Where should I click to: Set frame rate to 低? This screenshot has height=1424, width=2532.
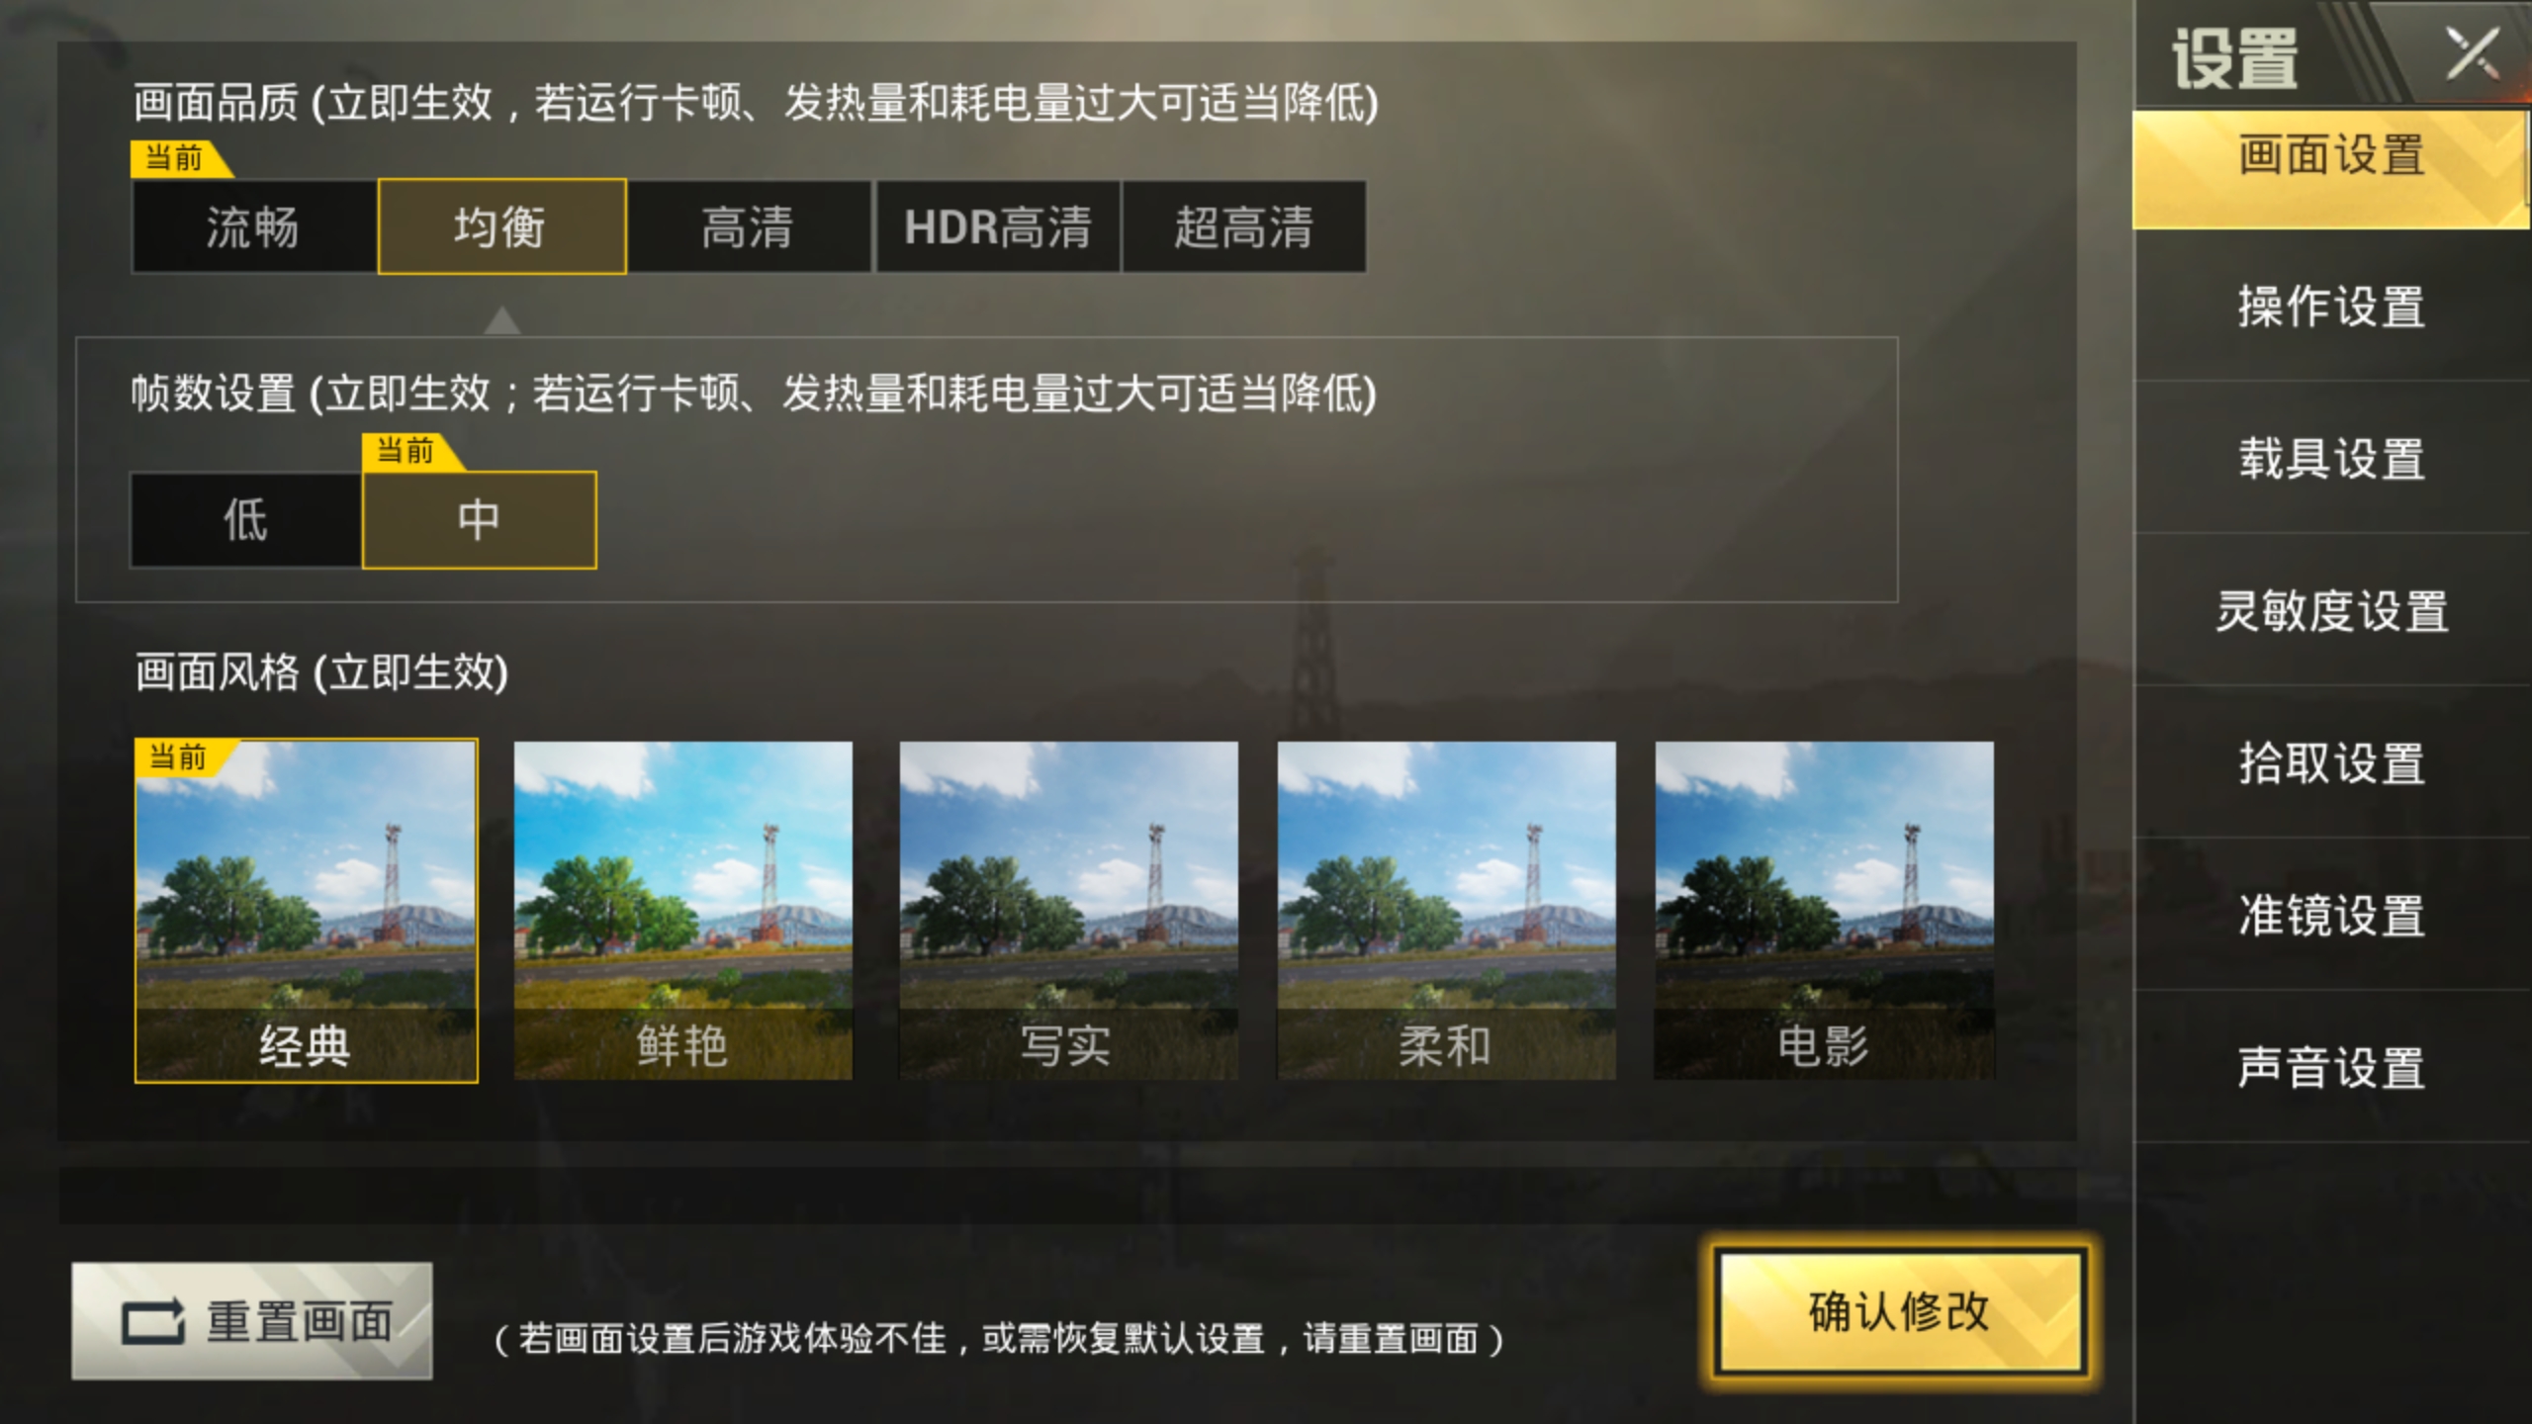245,519
